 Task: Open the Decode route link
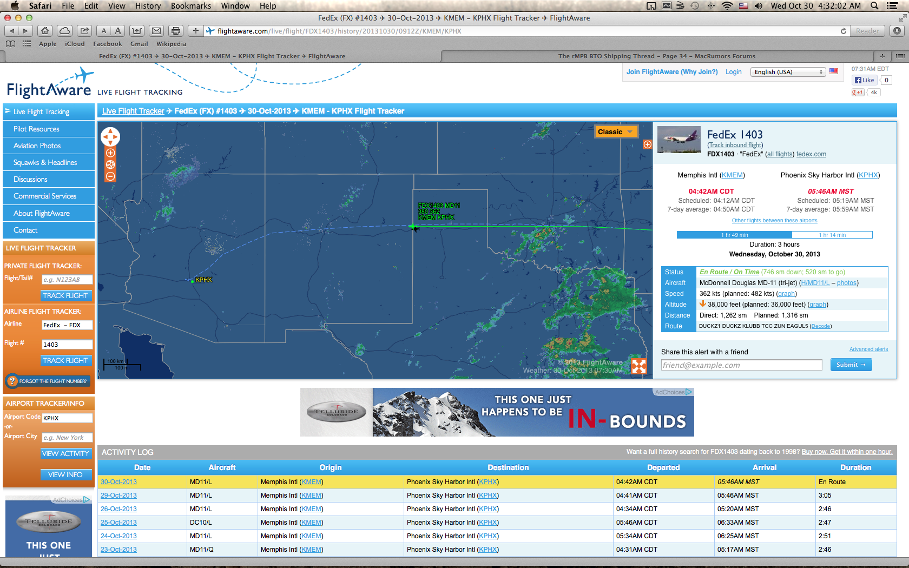tap(820, 326)
